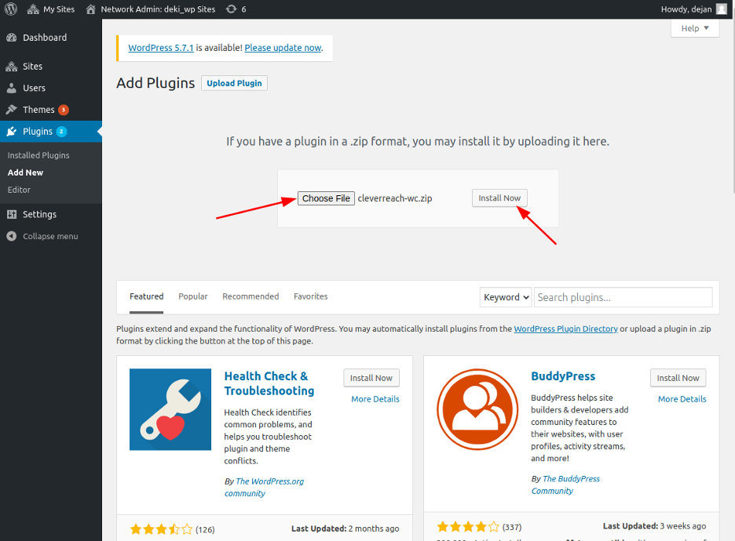Open the Keyword search type dropdown
735x541 pixels.
click(x=506, y=297)
